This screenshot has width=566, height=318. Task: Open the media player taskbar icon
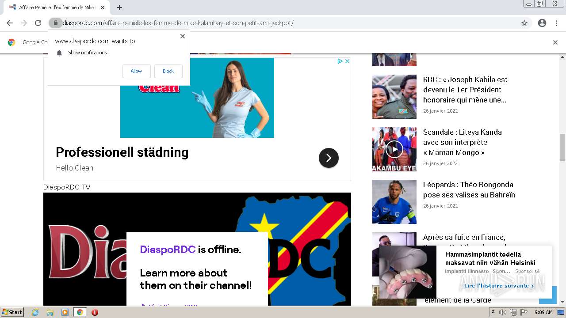tap(65, 312)
